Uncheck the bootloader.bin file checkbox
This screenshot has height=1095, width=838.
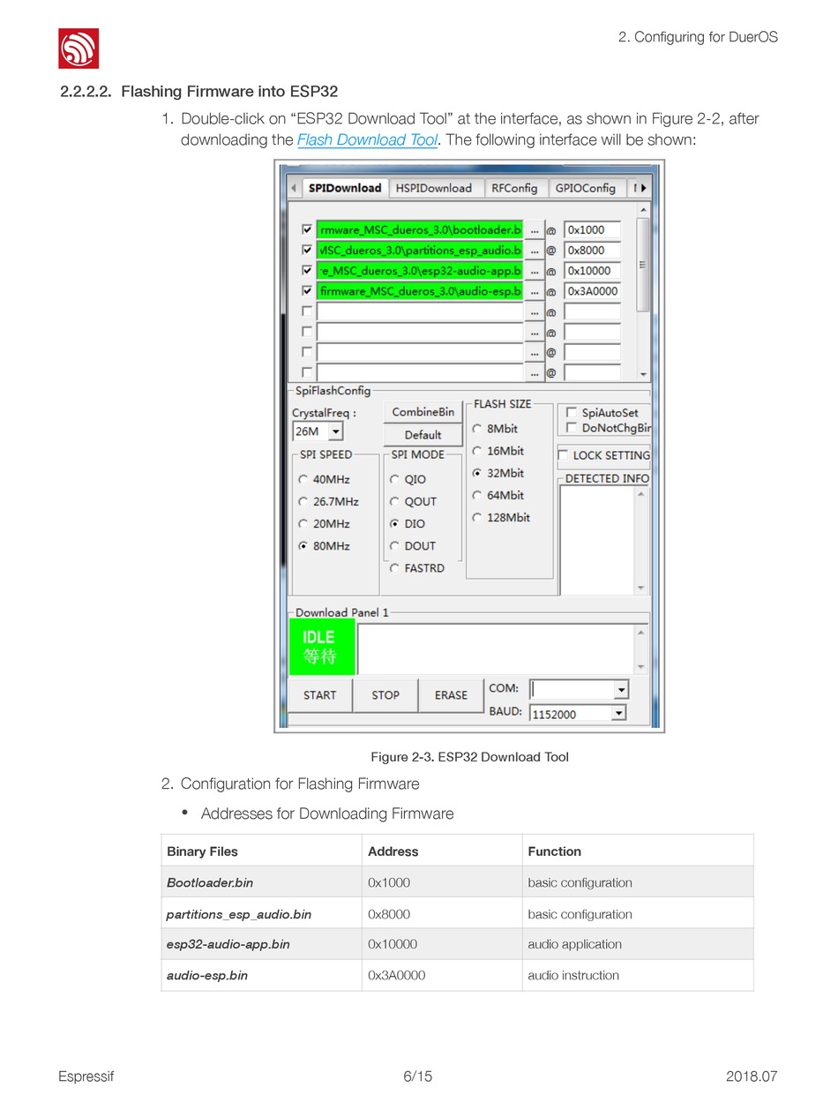(x=307, y=230)
